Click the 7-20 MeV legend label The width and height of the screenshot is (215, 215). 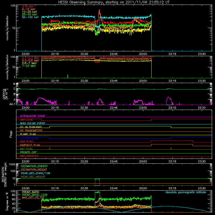[29, 66]
